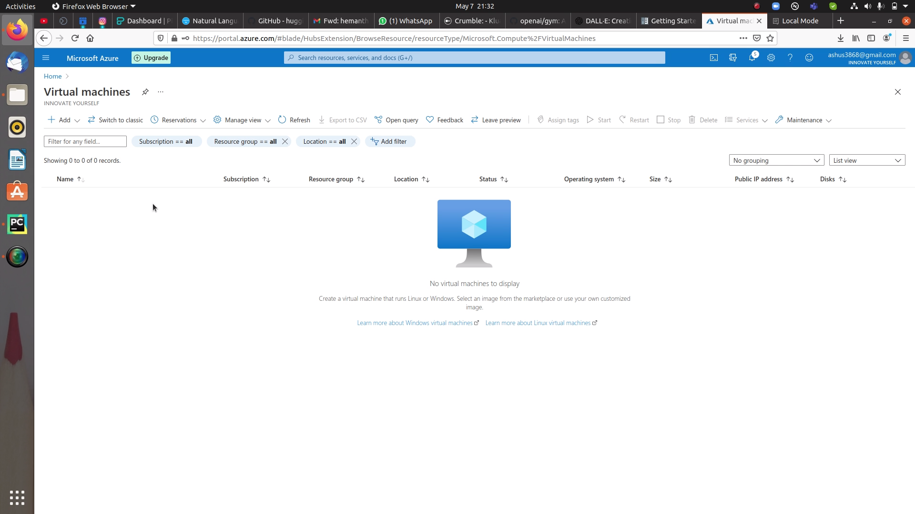Open the portal hamburger menu

pyautogui.click(x=46, y=58)
